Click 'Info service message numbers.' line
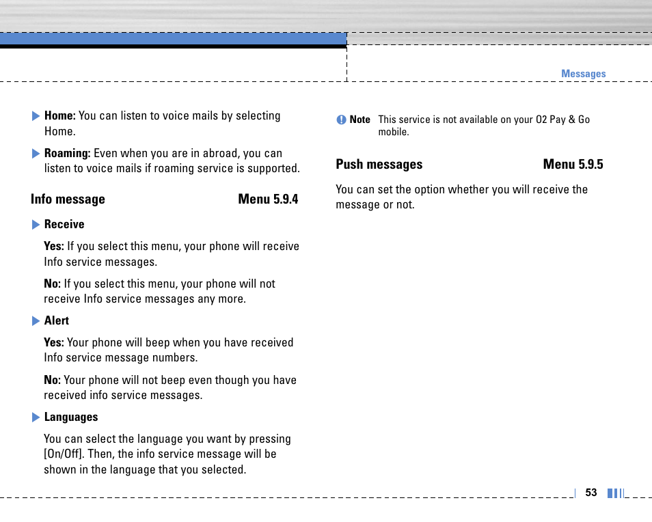 click(120, 358)
